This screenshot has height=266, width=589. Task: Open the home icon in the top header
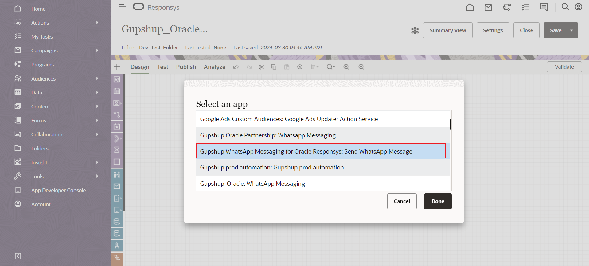click(x=470, y=7)
